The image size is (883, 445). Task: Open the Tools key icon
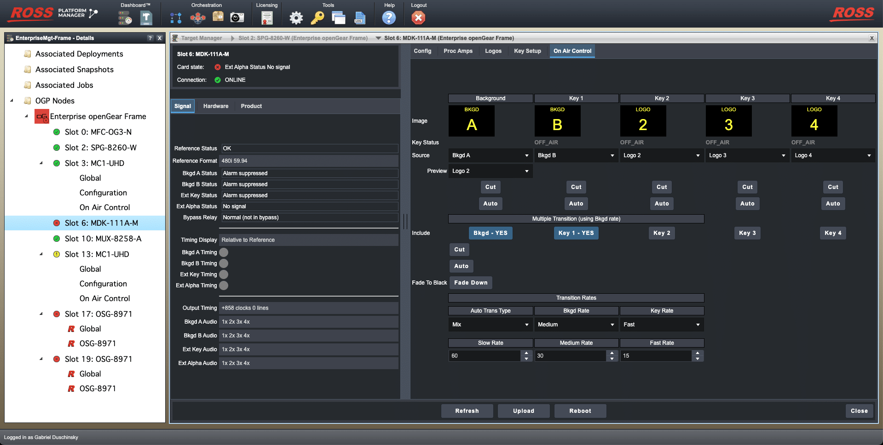click(x=317, y=18)
